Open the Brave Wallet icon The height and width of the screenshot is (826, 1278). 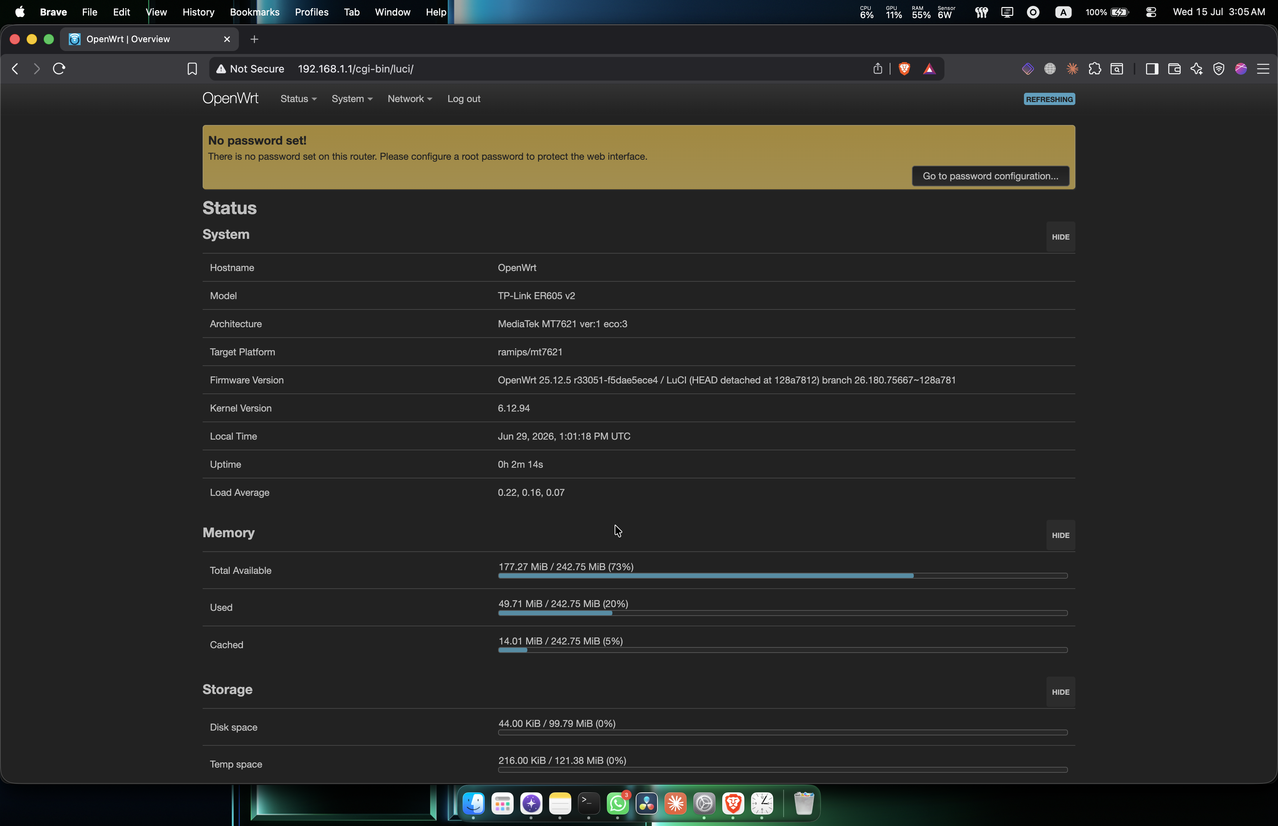1174,69
